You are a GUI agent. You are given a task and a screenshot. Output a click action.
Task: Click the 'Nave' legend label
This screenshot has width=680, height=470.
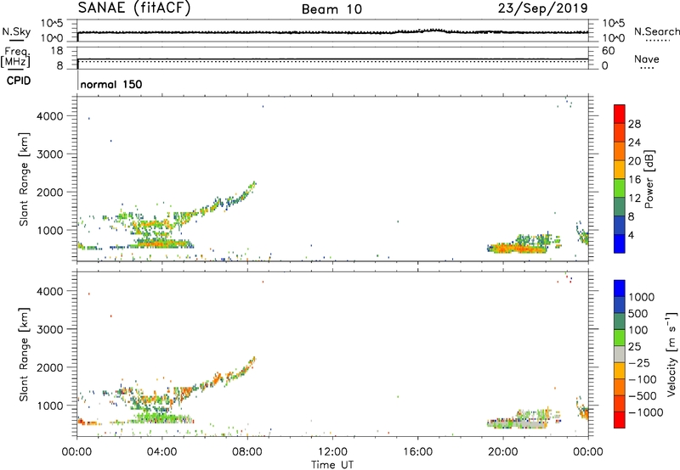coord(647,59)
